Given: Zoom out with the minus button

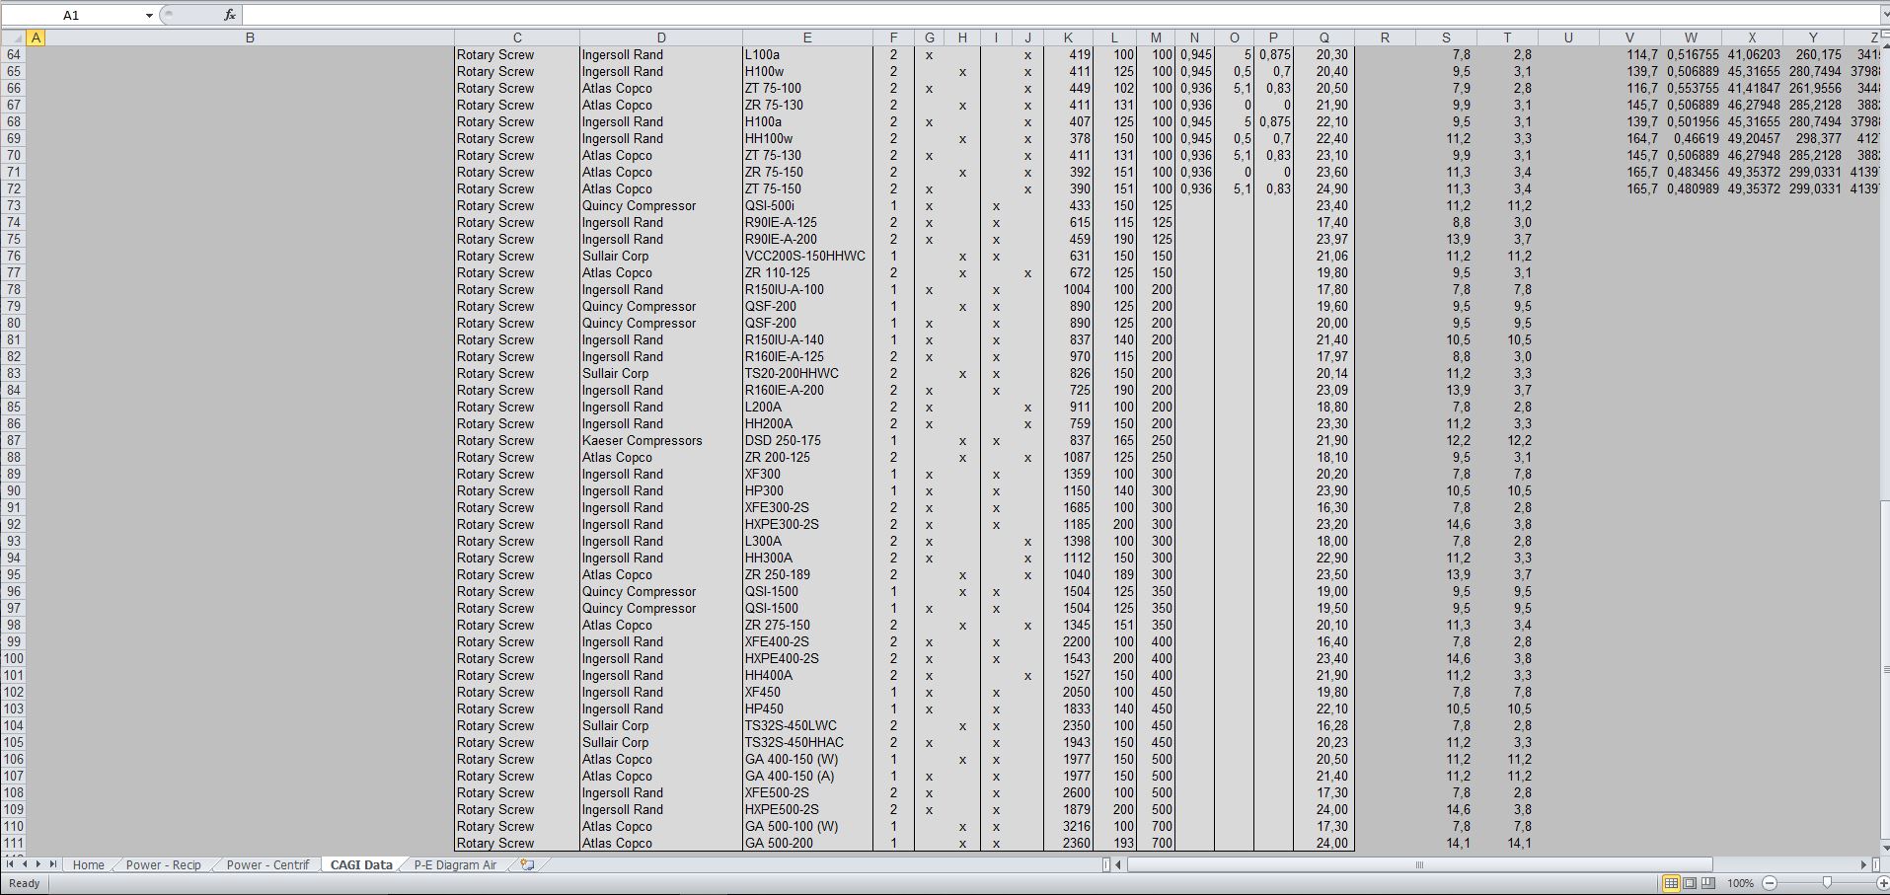Looking at the screenshot, I should click(x=1770, y=883).
